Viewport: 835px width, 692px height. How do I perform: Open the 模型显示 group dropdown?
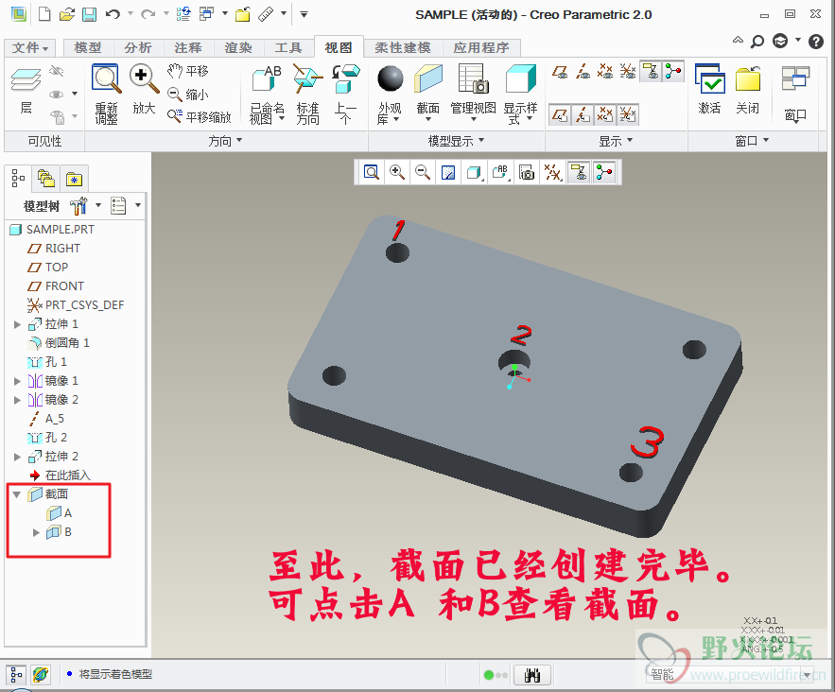pos(457,141)
